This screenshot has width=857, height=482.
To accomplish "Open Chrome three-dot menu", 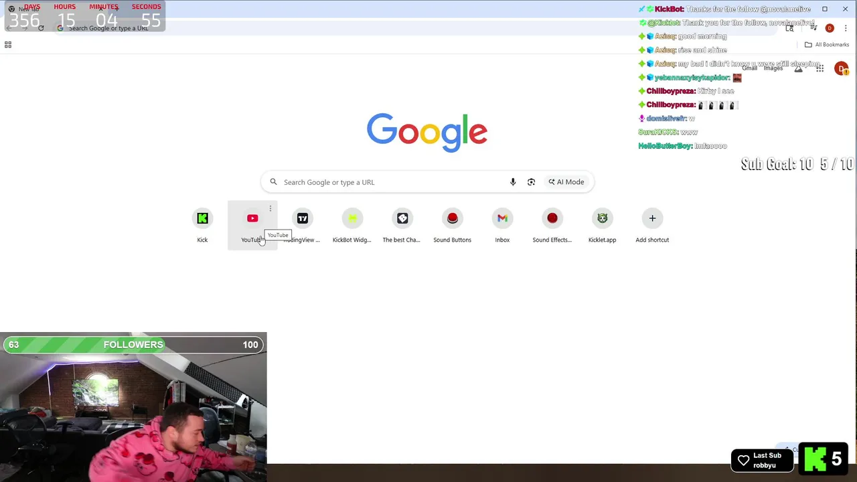I will pos(846,28).
